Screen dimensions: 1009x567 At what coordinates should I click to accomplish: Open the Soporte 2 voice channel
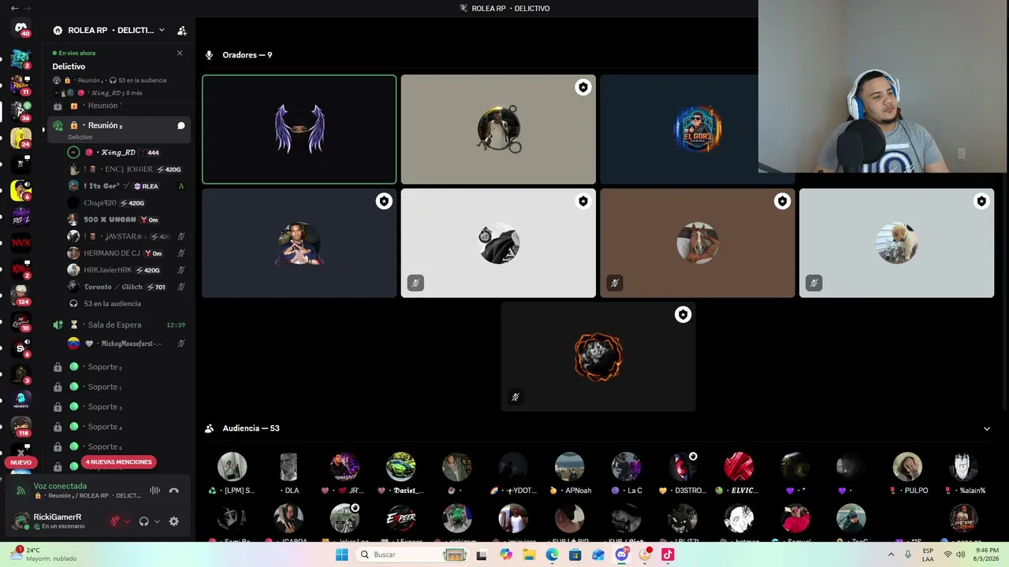pos(121,367)
